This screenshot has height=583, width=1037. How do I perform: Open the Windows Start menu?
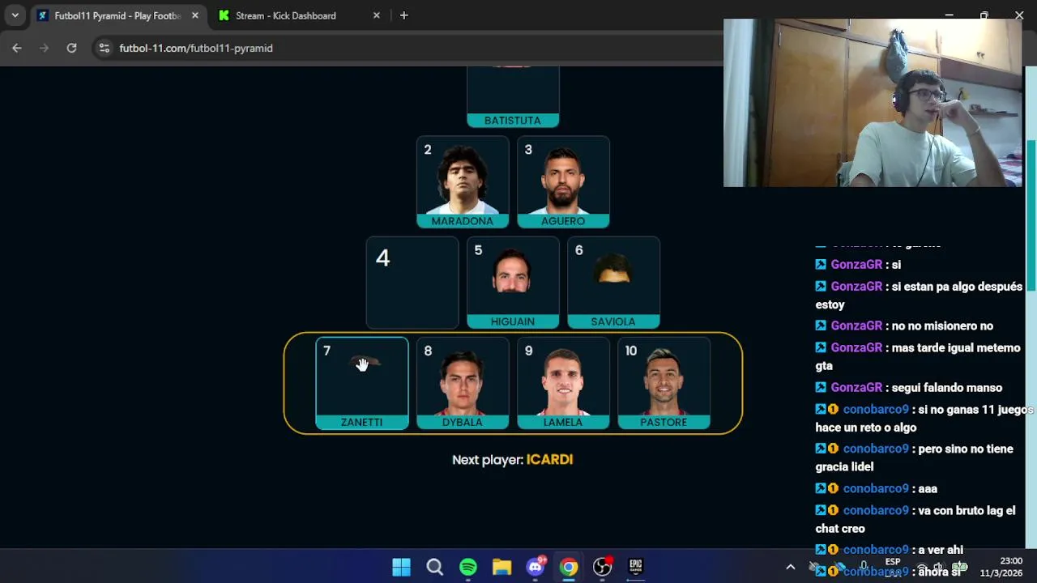401,567
